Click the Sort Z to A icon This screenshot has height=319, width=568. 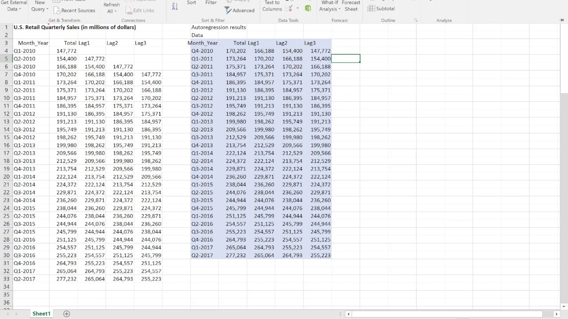(x=175, y=6)
